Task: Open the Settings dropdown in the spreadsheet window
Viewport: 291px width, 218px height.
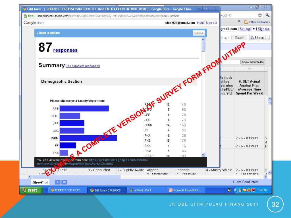Action: pyautogui.click(x=247, y=29)
